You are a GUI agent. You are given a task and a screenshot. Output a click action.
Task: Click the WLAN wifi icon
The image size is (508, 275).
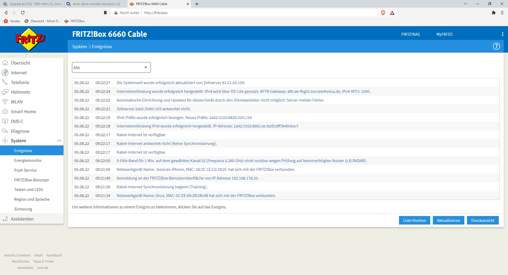[x=5, y=102]
